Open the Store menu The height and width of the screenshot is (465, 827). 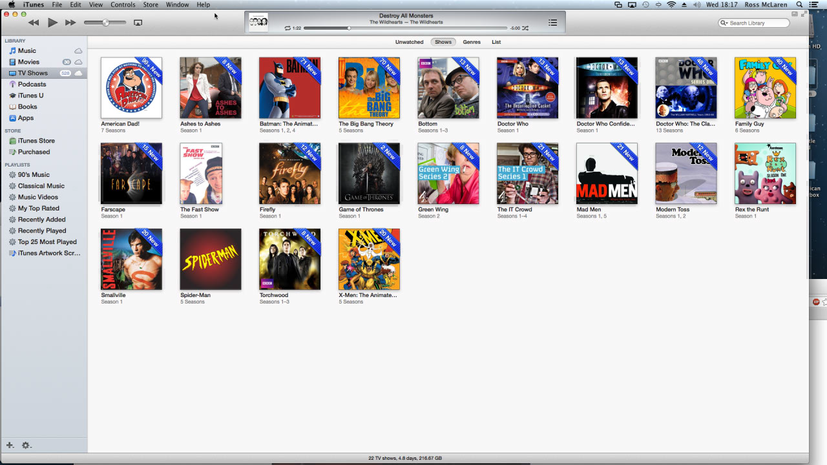tap(151, 5)
